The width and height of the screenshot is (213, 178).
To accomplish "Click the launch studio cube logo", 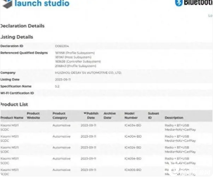I will click(x=7, y=4).
